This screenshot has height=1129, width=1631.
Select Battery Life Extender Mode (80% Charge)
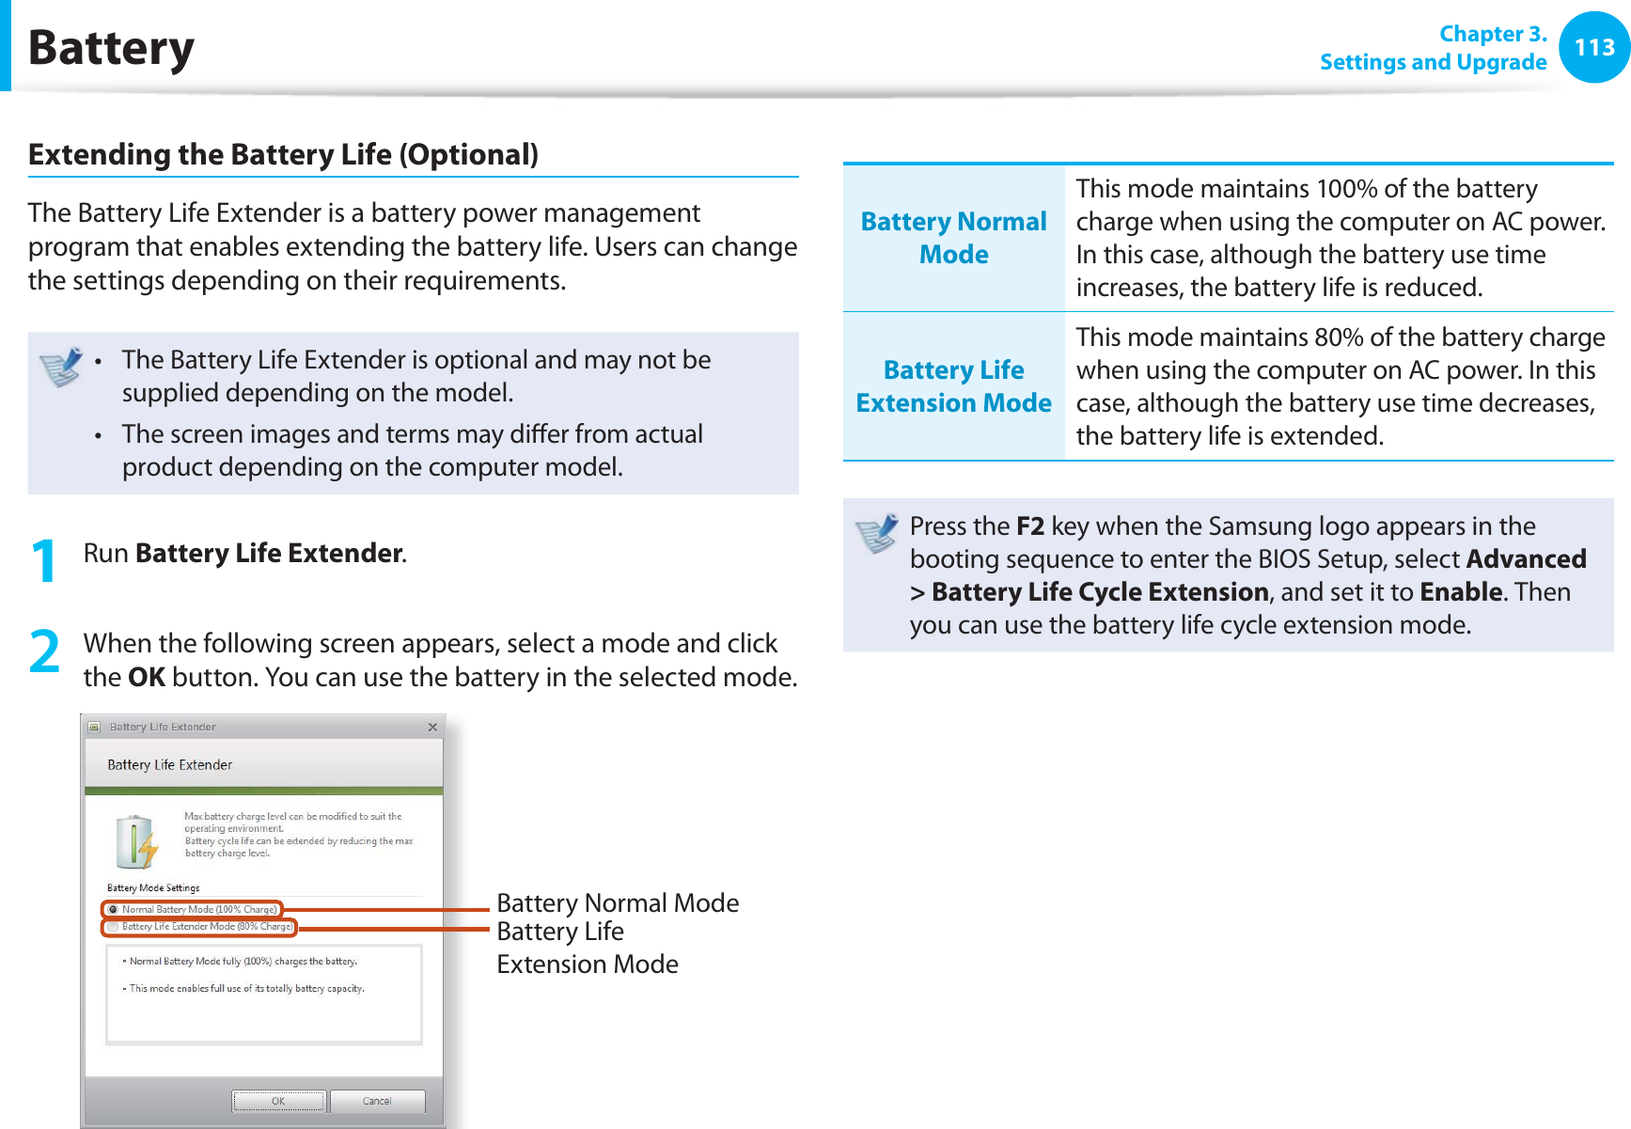tap(113, 927)
